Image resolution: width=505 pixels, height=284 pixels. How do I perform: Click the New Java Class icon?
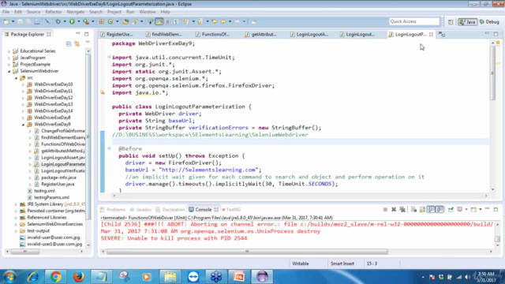(110, 21)
